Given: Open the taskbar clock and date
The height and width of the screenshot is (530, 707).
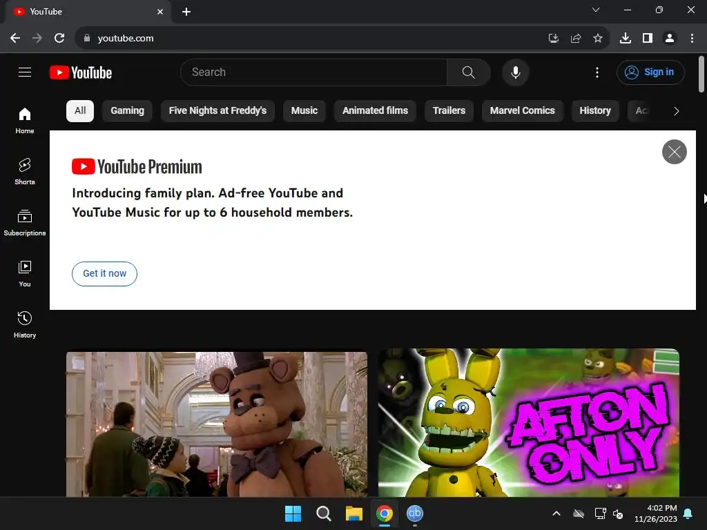Looking at the screenshot, I should 656,513.
